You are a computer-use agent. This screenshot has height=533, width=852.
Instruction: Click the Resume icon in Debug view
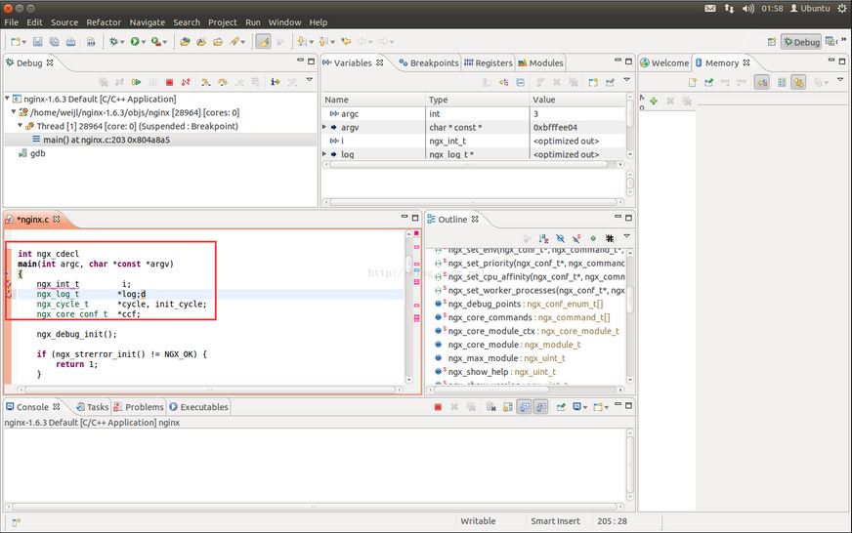[x=137, y=82]
